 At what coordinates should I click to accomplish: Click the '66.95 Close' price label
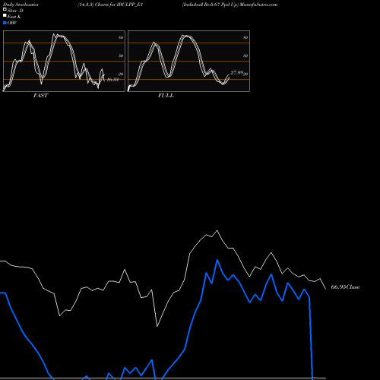345,287
